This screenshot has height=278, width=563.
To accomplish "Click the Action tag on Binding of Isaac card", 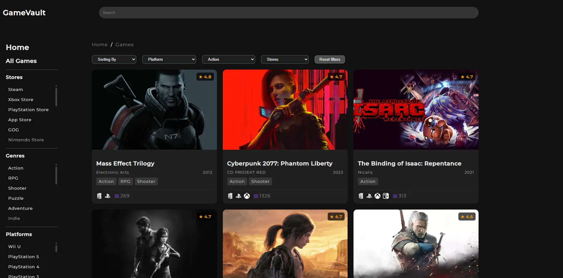I will 368,181.
